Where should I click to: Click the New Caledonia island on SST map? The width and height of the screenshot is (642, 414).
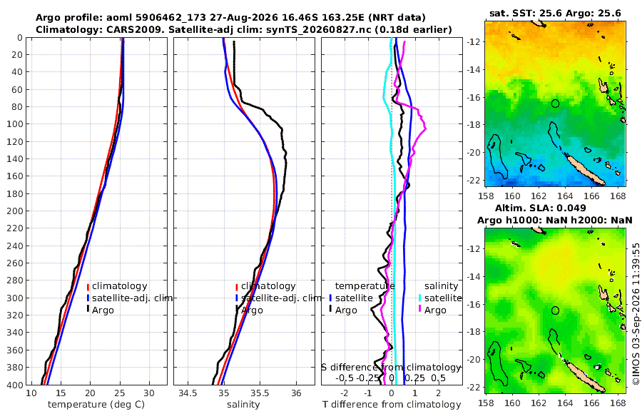pyautogui.click(x=586, y=169)
